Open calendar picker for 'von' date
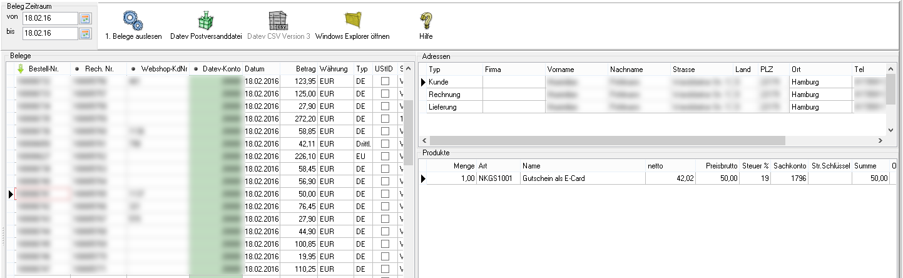 85,18
